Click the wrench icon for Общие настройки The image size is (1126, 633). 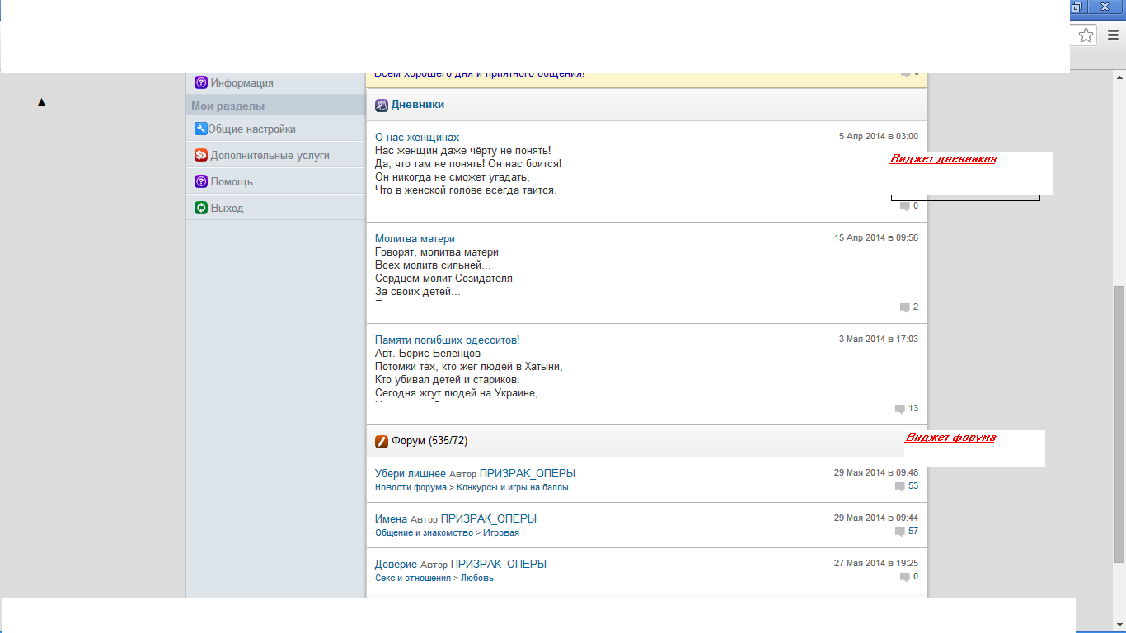[200, 129]
